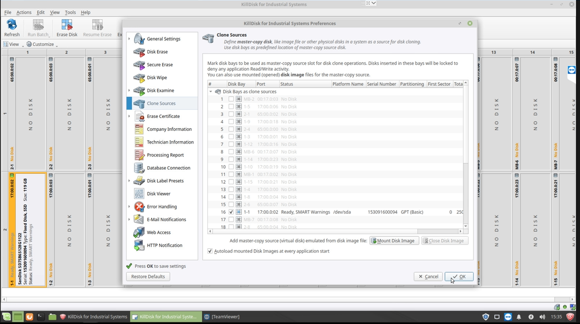Viewport: 580px width, 324px height.
Task: Click Restore Defaults button
Action: point(148,276)
